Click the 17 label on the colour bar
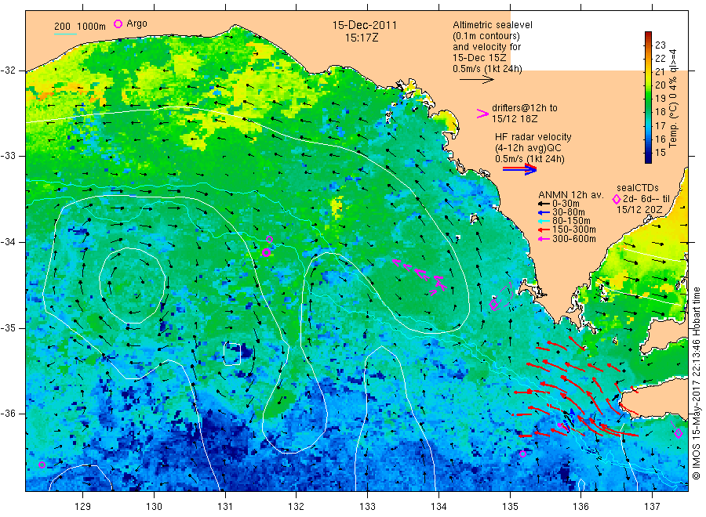This screenshot has width=706, height=517. [x=661, y=125]
